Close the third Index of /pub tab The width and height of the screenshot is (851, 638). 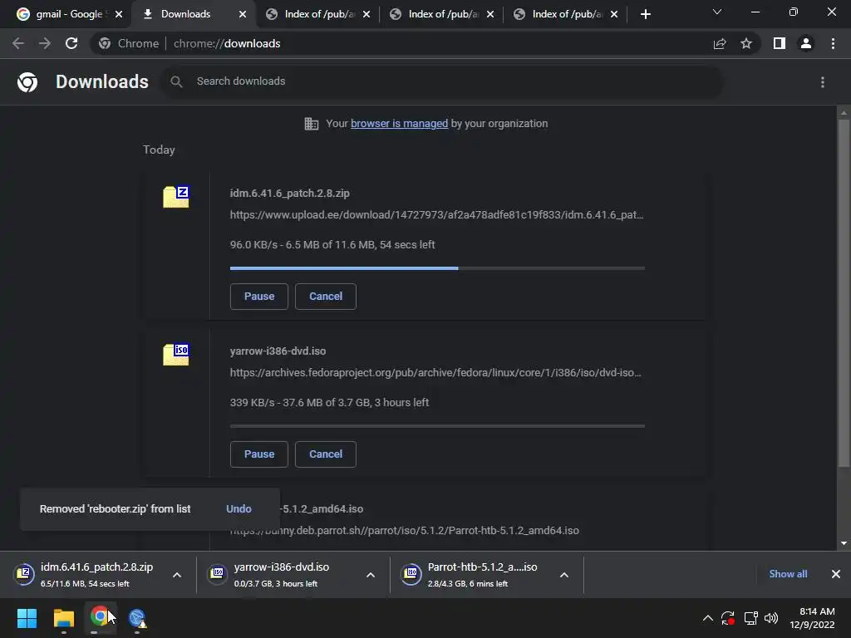[614, 15]
